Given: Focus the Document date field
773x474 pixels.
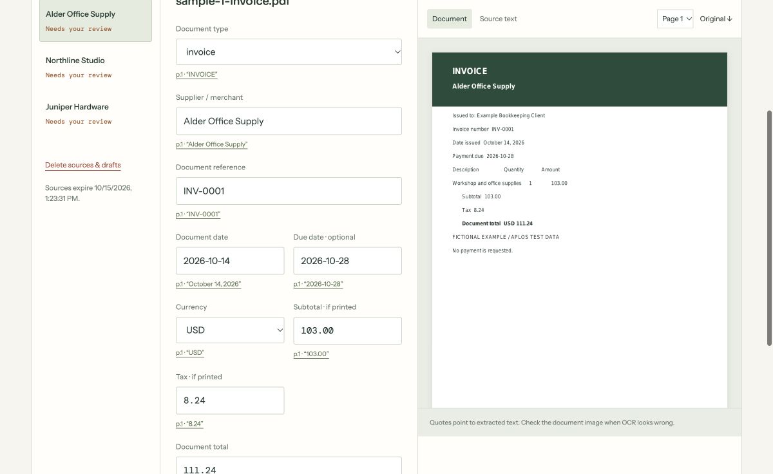Looking at the screenshot, I should point(230,261).
